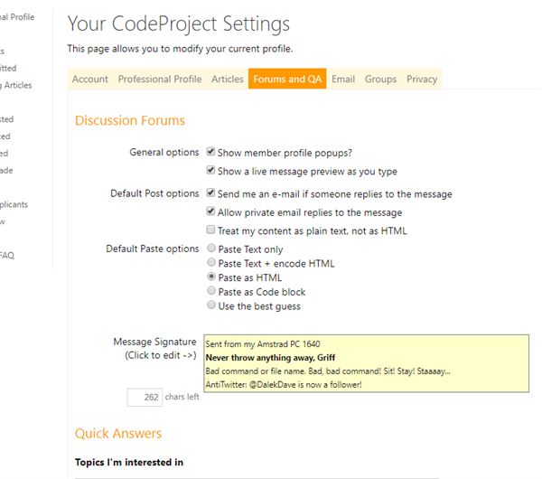Disable e-mail on message replies checkbox

pyautogui.click(x=210, y=193)
